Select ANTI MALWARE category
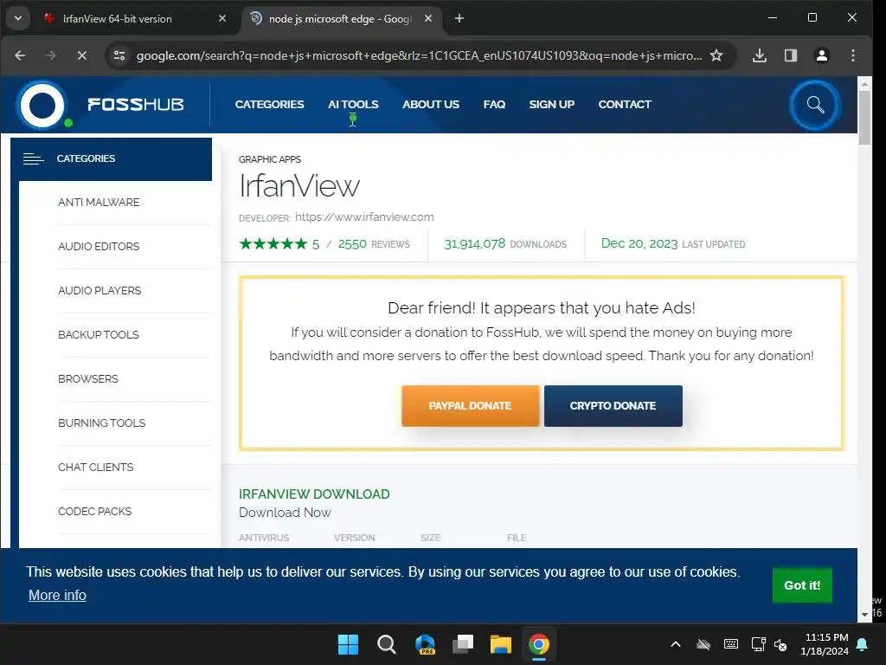886x665 pixels. [x=99, y=203]
